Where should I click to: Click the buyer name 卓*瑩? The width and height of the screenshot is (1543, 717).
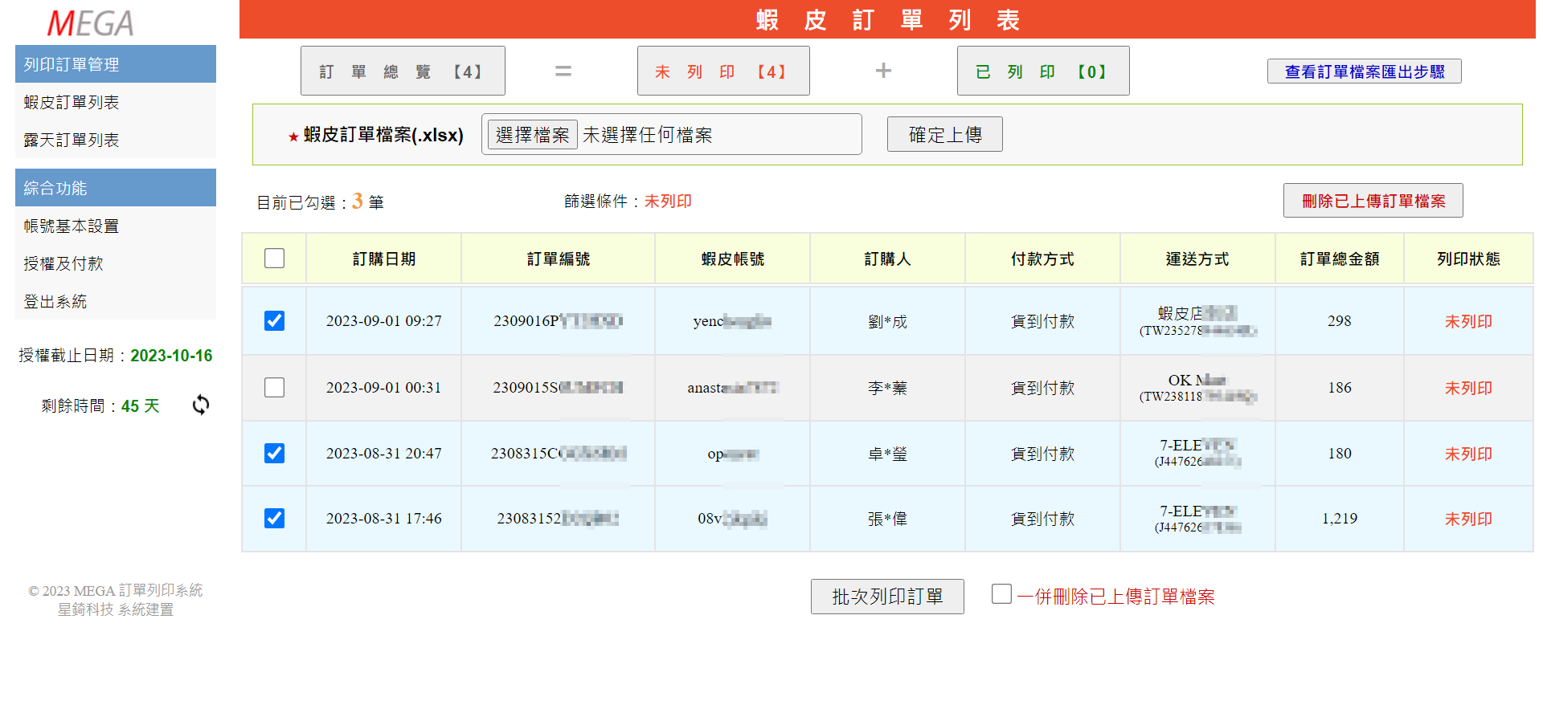[x=888, y=454]
